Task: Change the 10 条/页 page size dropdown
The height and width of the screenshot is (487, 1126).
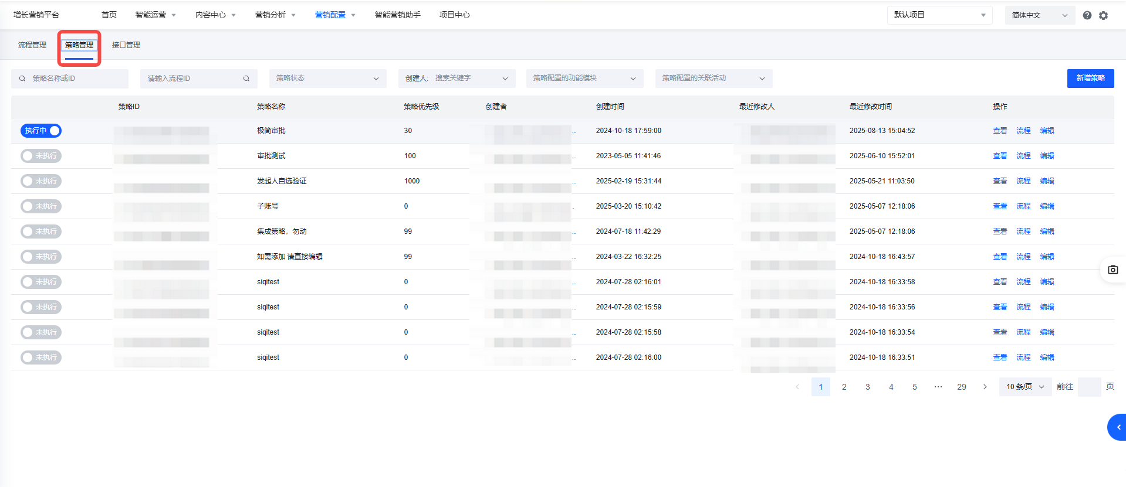Action: (1026, 387)
